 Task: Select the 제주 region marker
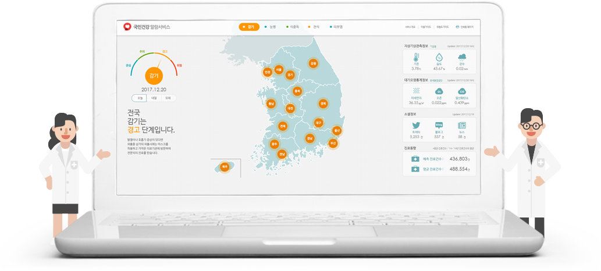click(224, 167)
